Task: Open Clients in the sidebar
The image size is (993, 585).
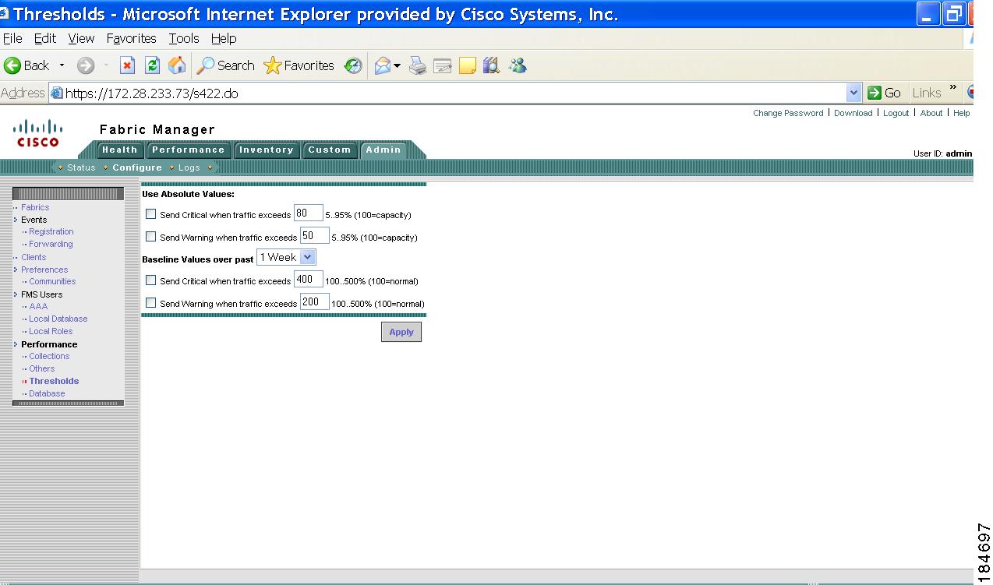Action: (x=34, y=257)
